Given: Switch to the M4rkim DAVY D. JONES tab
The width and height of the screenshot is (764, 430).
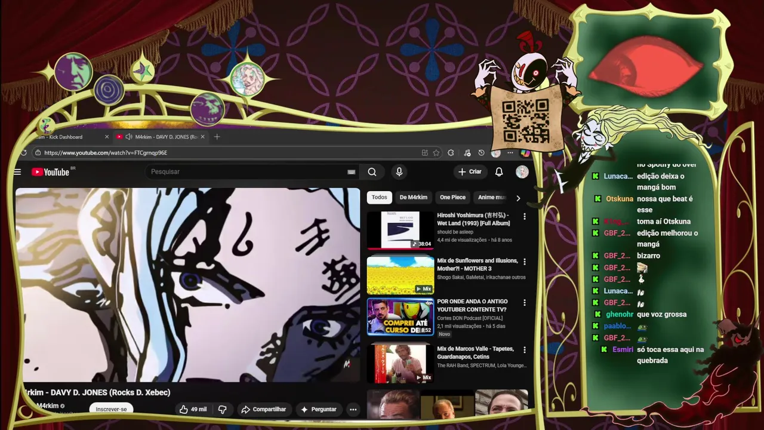Looking at the screenshot, I should [161, 137].
